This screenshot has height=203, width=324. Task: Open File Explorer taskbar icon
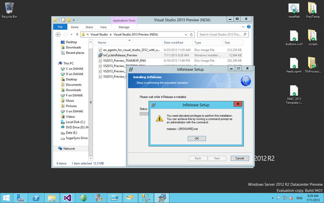point(52,198)
